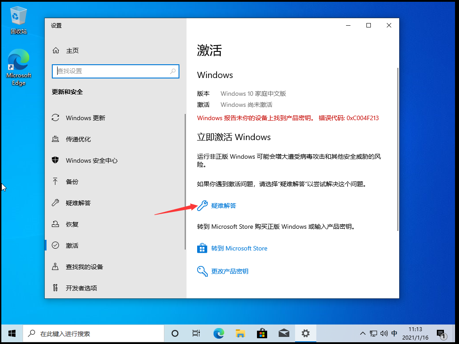Click the sidebar vertical scrollbar

185,182
